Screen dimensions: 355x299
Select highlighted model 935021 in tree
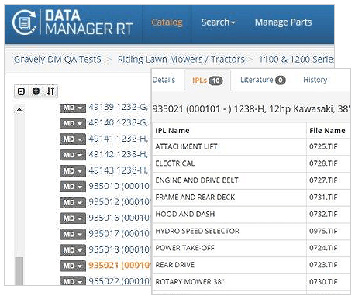119,266
